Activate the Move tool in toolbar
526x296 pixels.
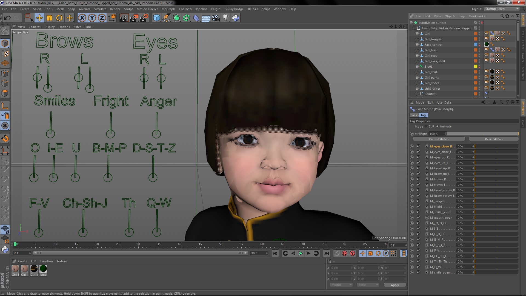click(39, 18)
